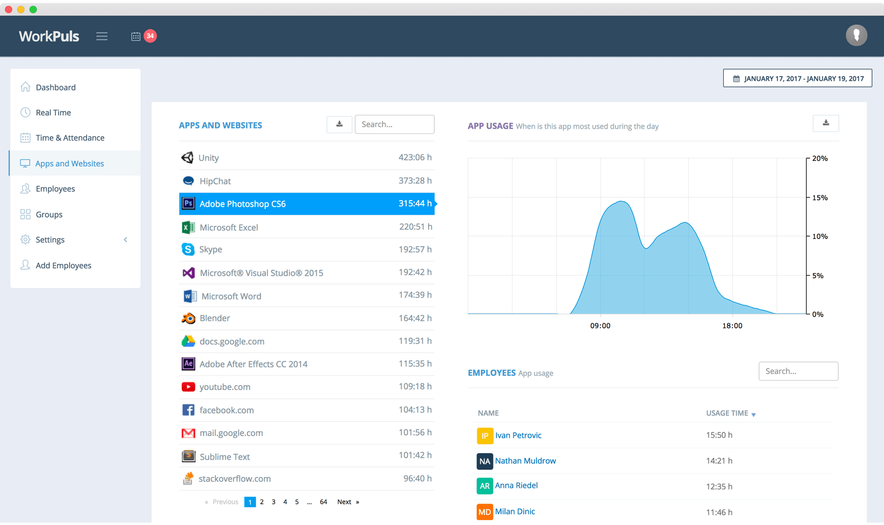Toggle the hamburger menu icon
The width and height of the screenshot is (884, 525).
102,36
